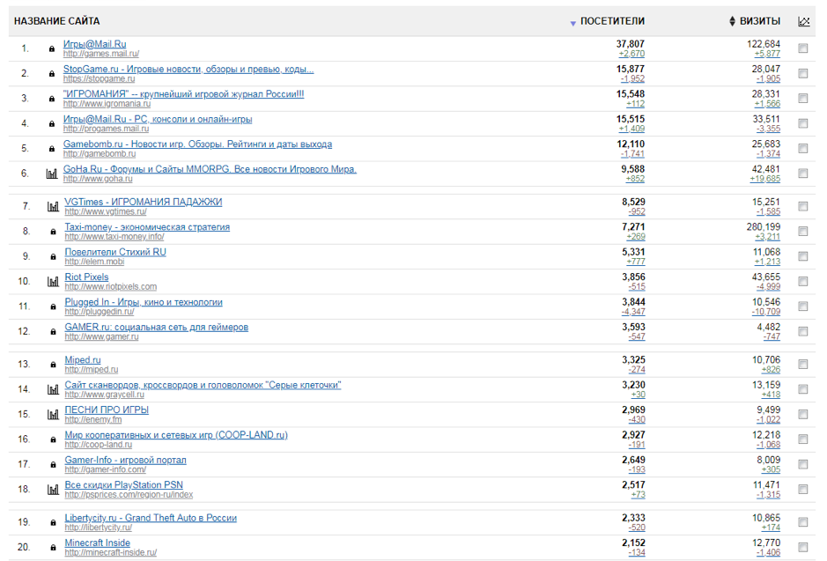Click -4,347 visitors change for Plugged In

(x=633, y=312)
